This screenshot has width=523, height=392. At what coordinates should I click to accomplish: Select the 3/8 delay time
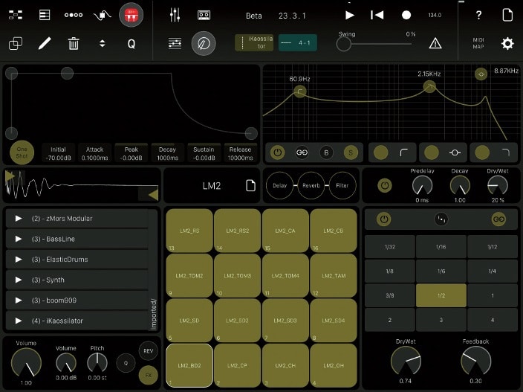click(x=389, y=295)
